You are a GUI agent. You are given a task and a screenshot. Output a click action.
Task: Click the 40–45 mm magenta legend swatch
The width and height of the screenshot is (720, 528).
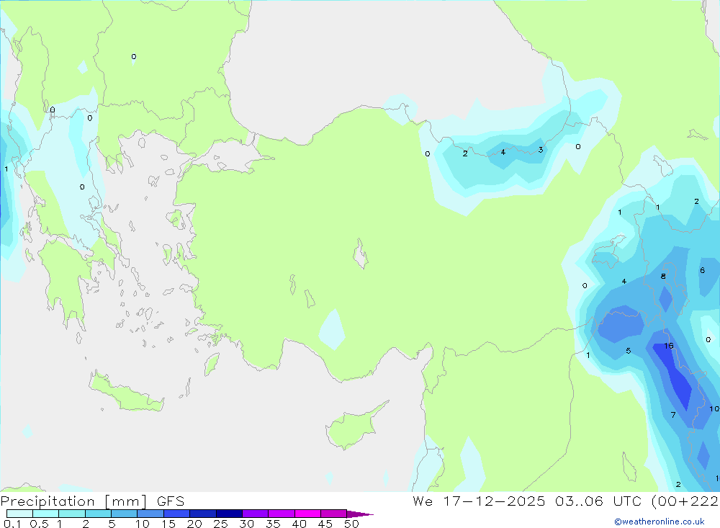(x=307, y=514)
